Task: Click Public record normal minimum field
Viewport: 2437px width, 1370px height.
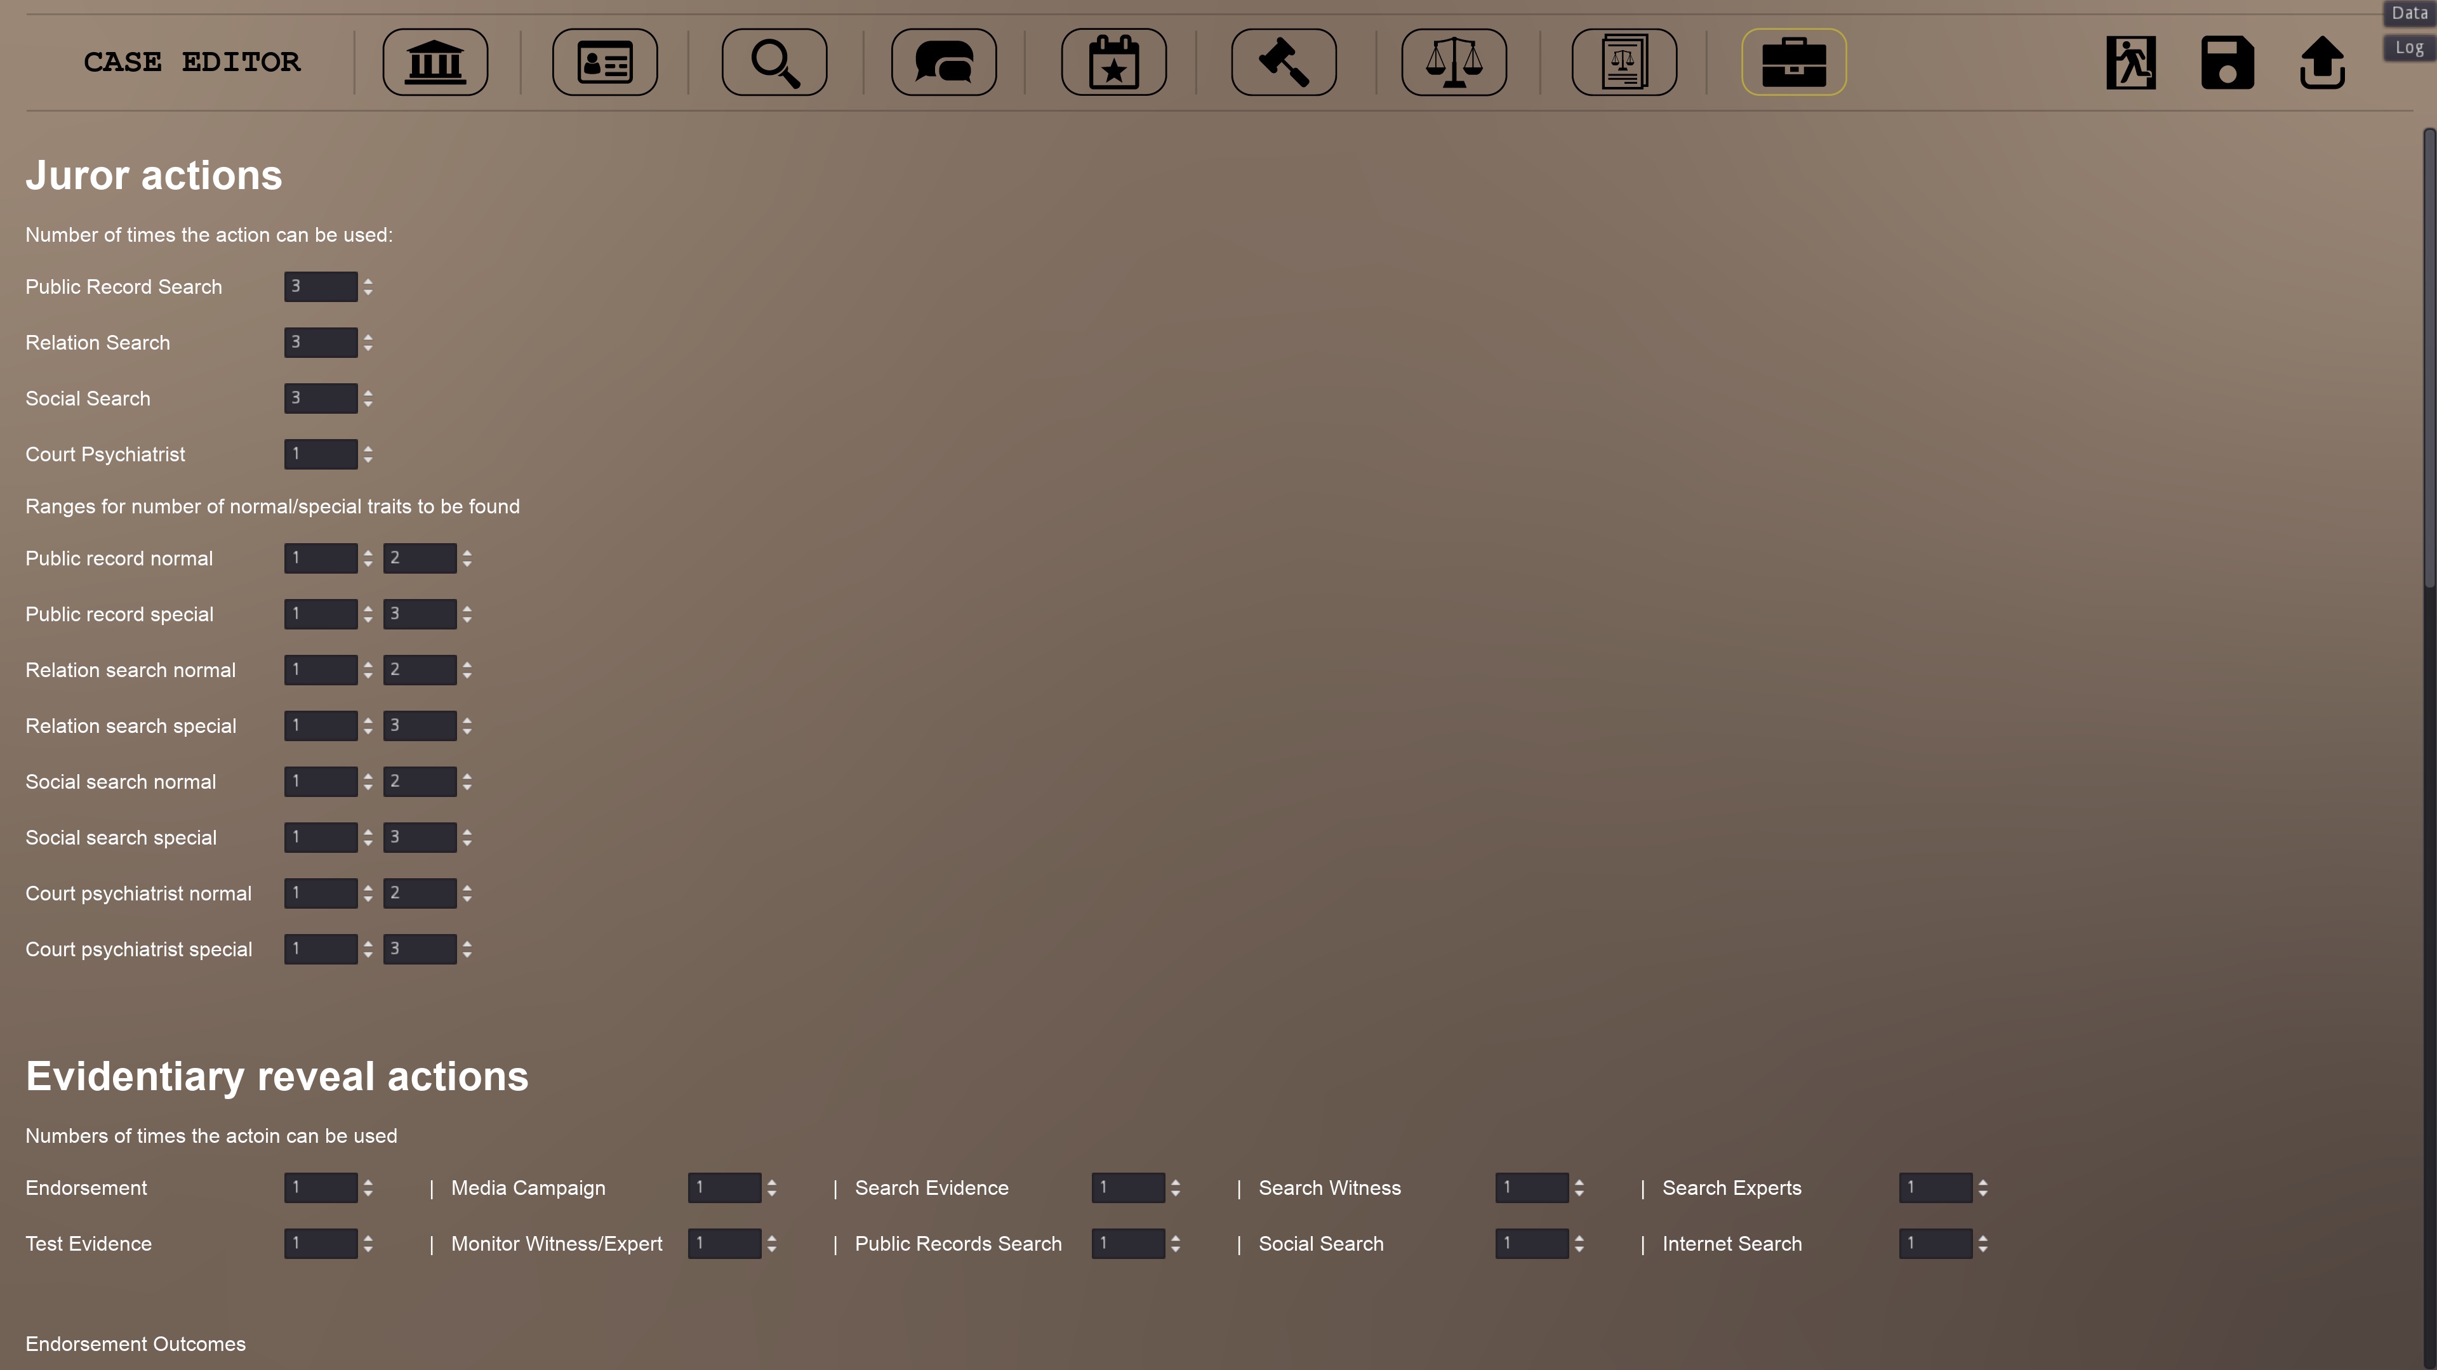Action: pyautogui.click(x=321, y=558)
